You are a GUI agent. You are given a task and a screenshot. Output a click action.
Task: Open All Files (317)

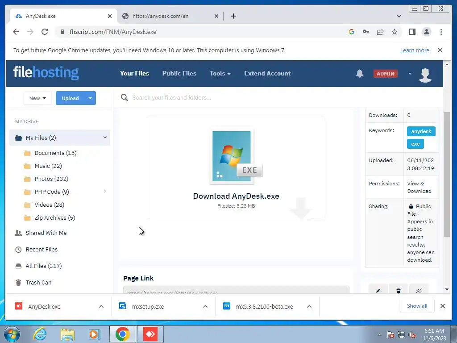click(44, 266)
